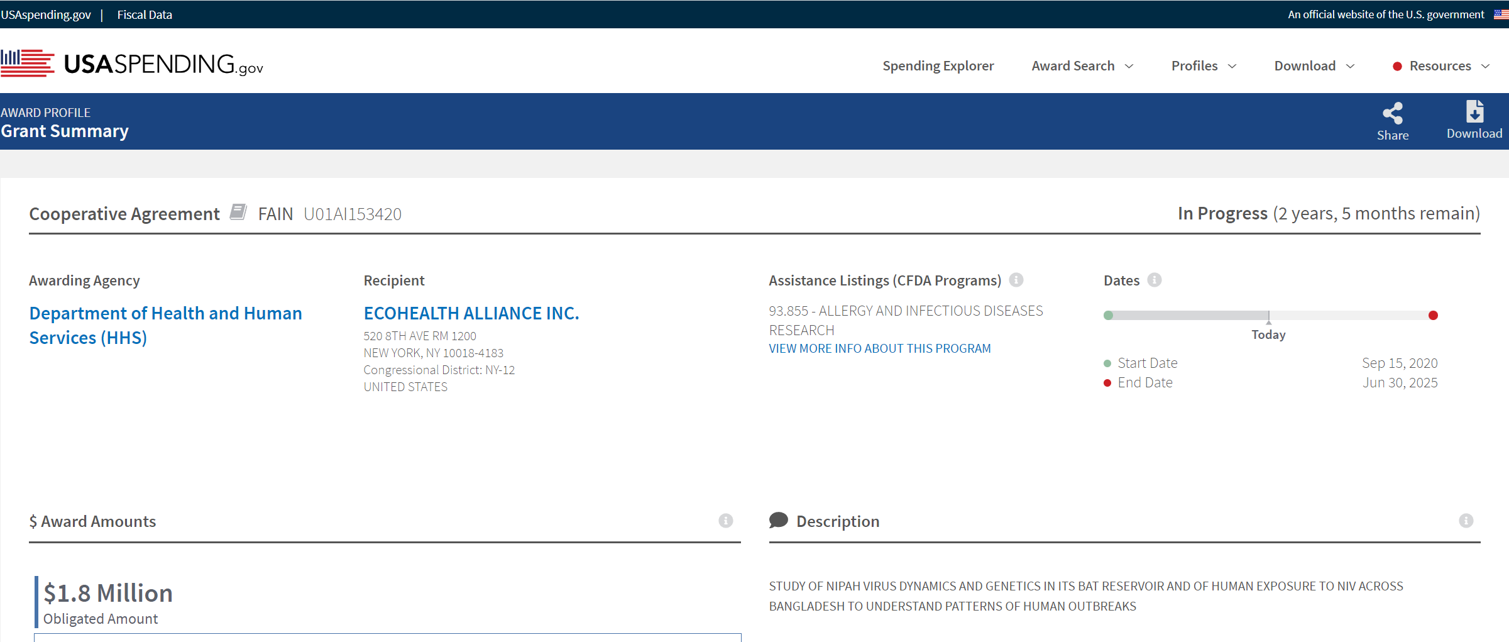Click the Download file icon
Viewport: 1509px width, 642px height.
click(x=1474, y=111)
